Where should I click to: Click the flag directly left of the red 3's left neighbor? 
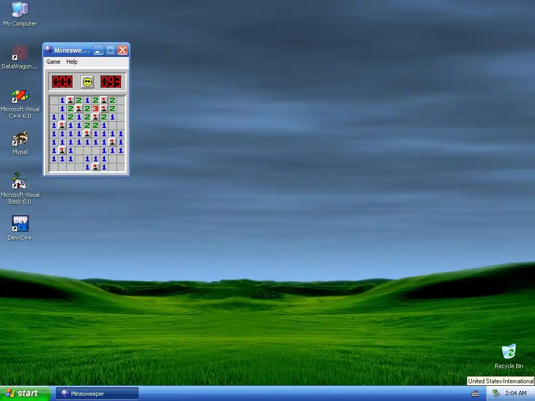(79, 109)
